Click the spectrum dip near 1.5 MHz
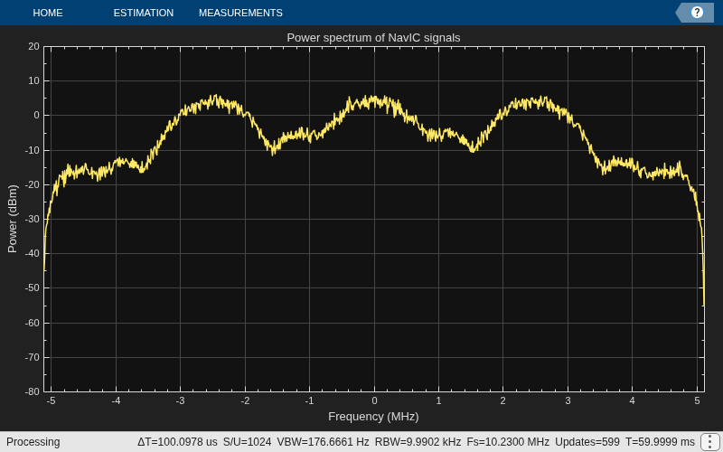This screenshot has width=723, height=452. click(472, 149)
